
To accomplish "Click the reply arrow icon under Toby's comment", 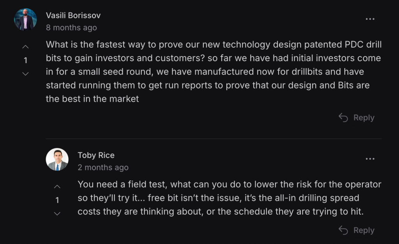I will point(343,230).
